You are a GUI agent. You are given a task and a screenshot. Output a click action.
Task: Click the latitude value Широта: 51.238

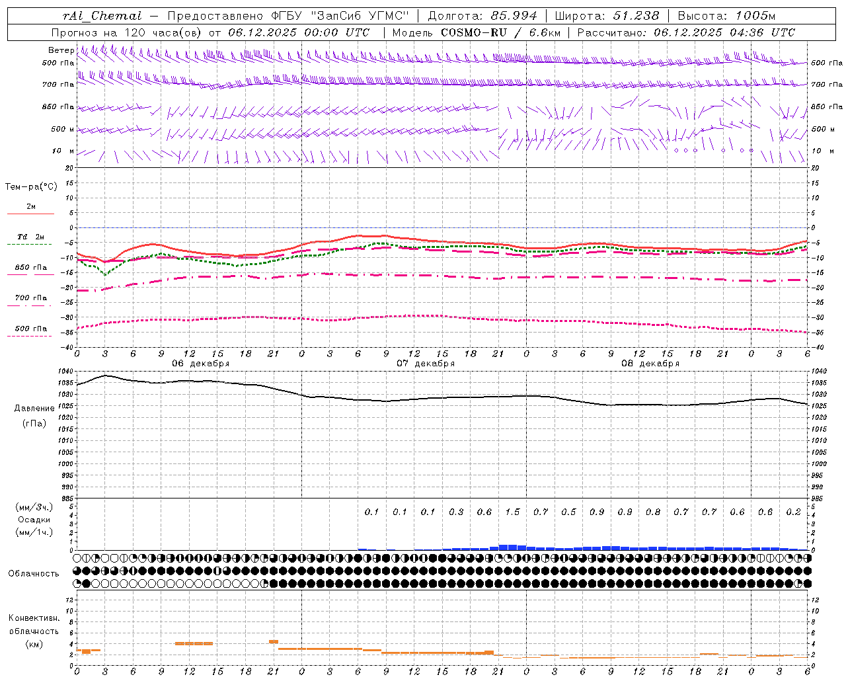pyautogui.click(x=607, y=16)
